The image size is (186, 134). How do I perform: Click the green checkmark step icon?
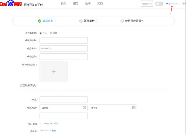coord(39,21)
